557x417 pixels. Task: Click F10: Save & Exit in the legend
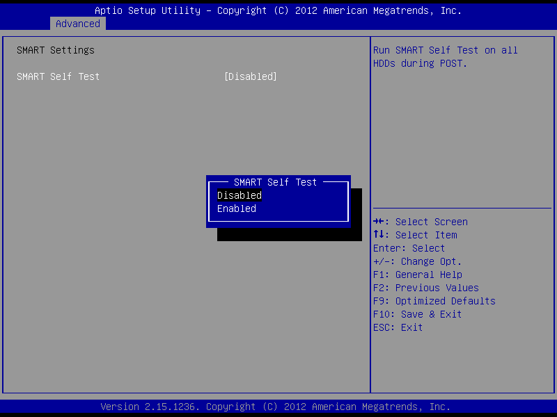click(x=417, y=314)
